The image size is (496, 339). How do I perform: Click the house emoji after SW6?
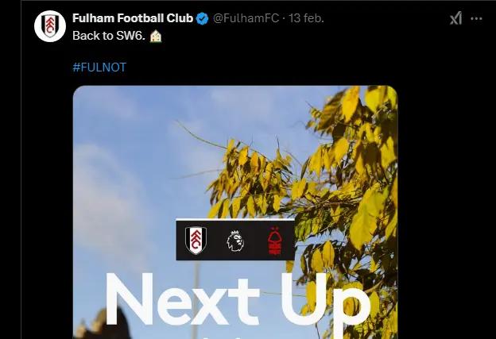click(x=156, y=36)
